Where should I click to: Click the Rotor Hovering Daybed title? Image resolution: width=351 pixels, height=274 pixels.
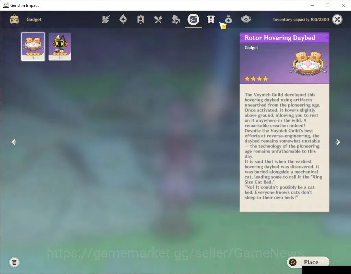tap(280, 38)
